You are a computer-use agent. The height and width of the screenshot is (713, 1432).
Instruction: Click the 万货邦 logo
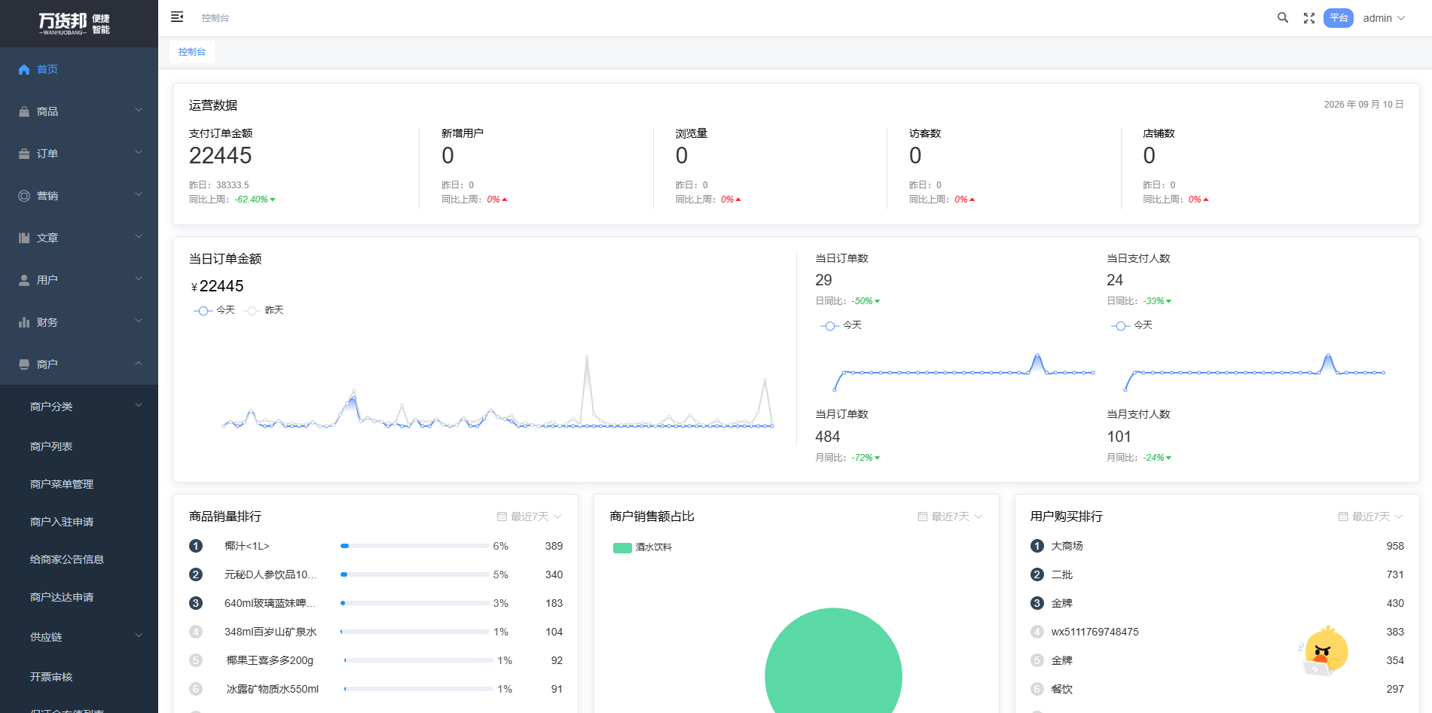75,23
